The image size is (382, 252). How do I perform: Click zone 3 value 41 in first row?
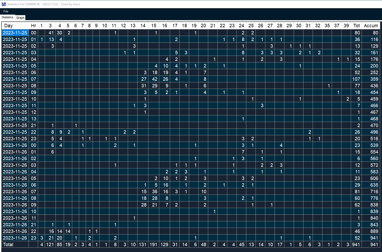50,33
